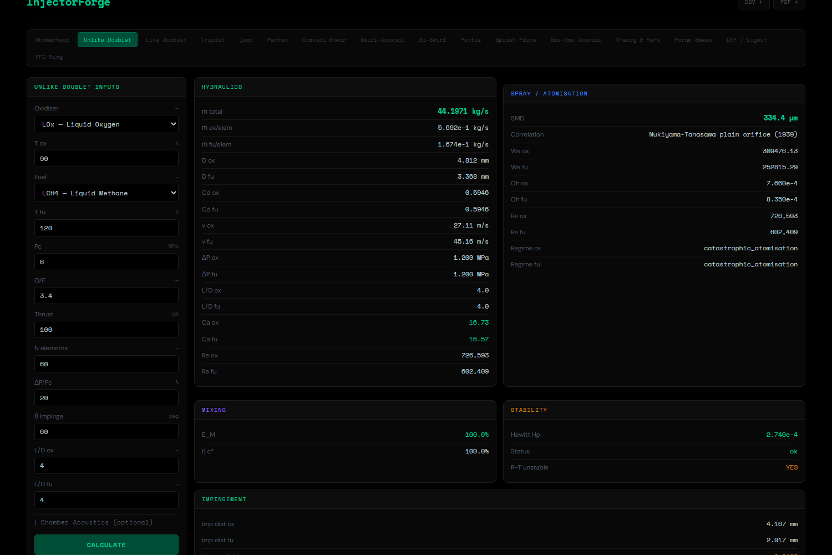Open the Pentad tab
832x555 pixels.
277,40
